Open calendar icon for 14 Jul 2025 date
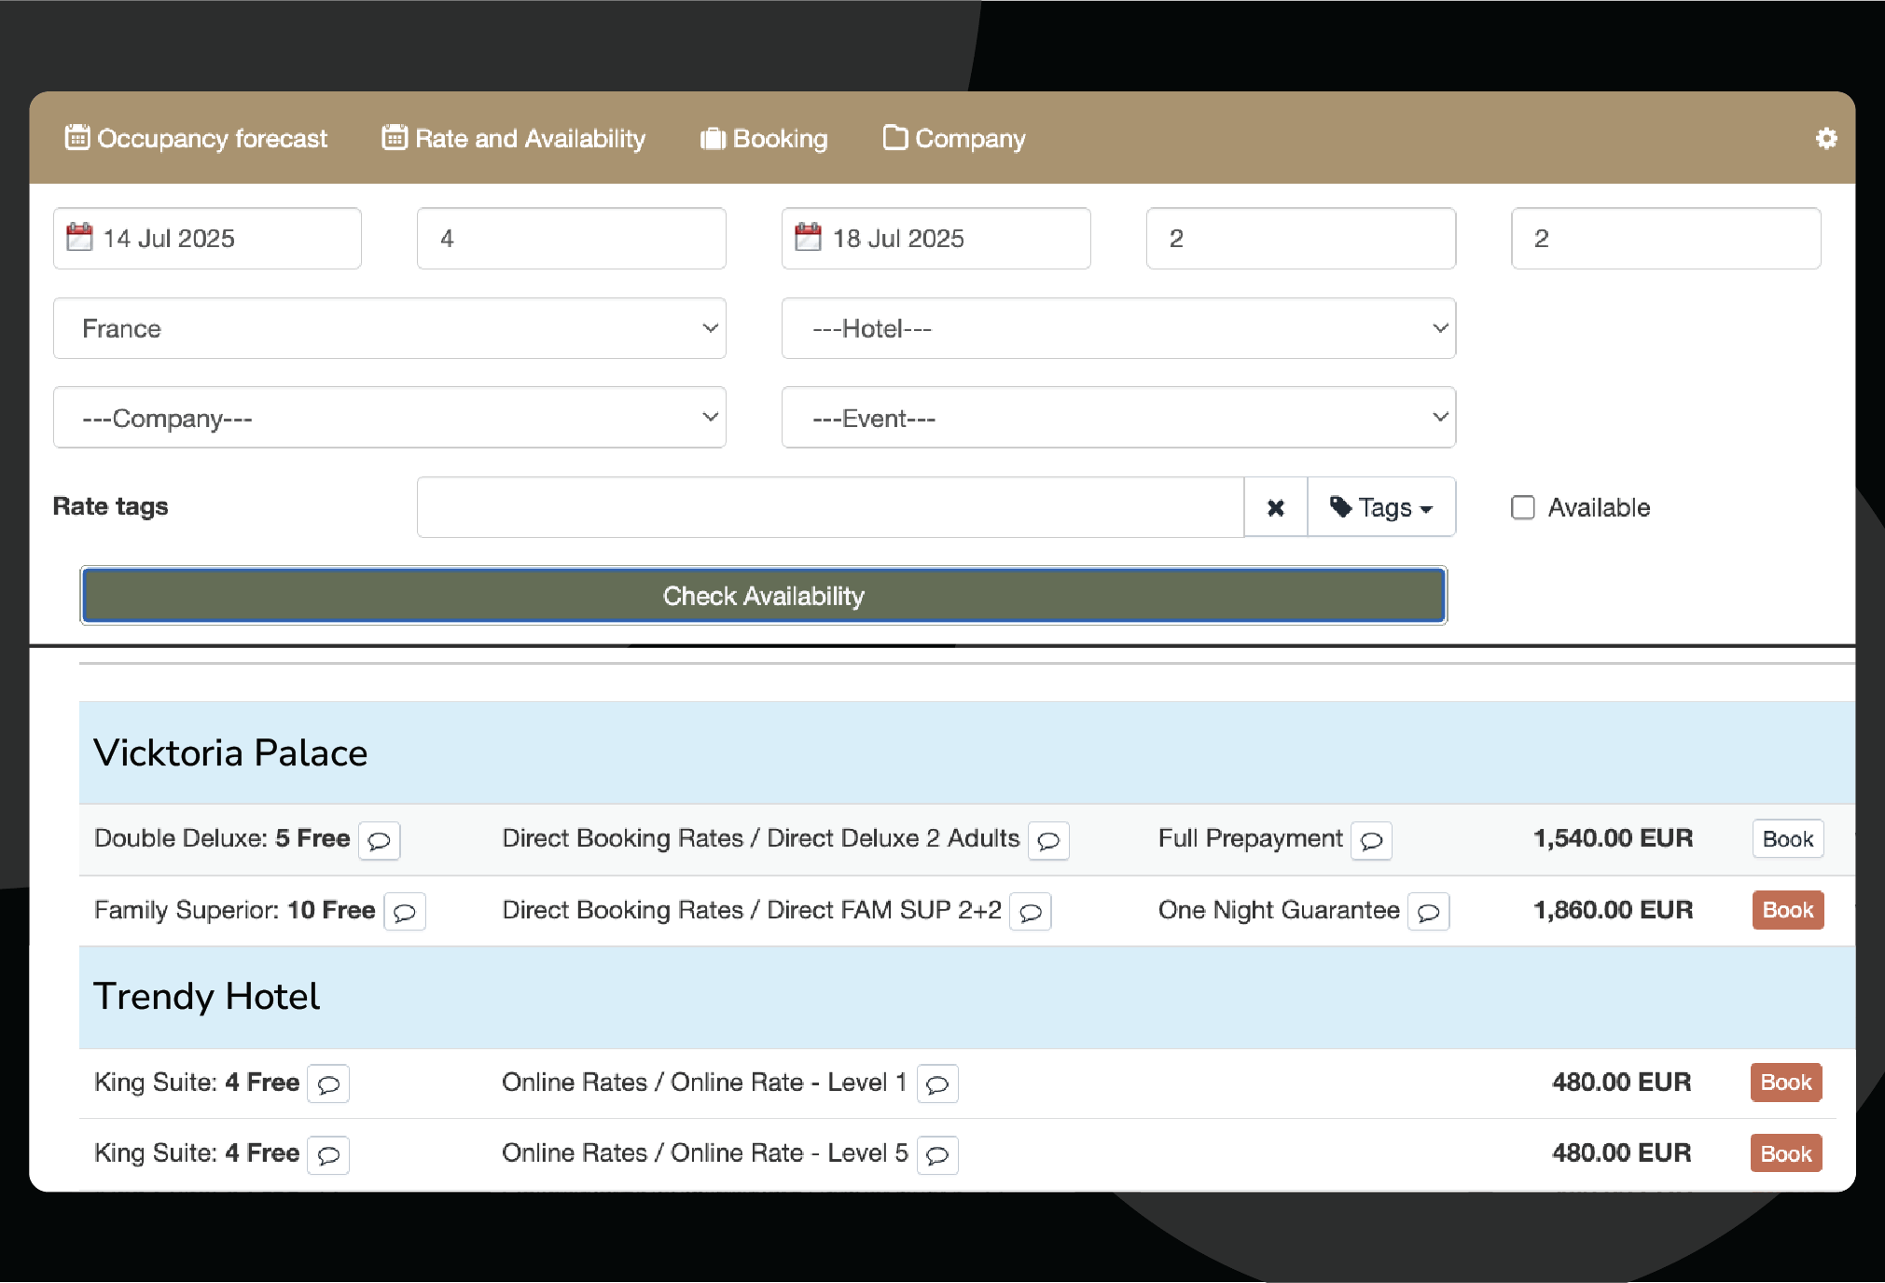The image size is (1885, 1283). [80, 238]
